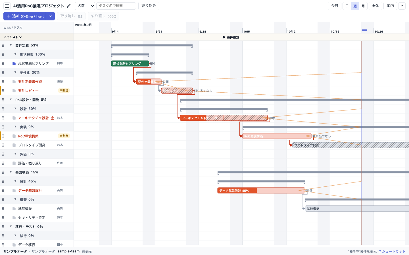Click the 全体 button
The width and height of the screenshot is (409, 255).
[x=375, y=6]
